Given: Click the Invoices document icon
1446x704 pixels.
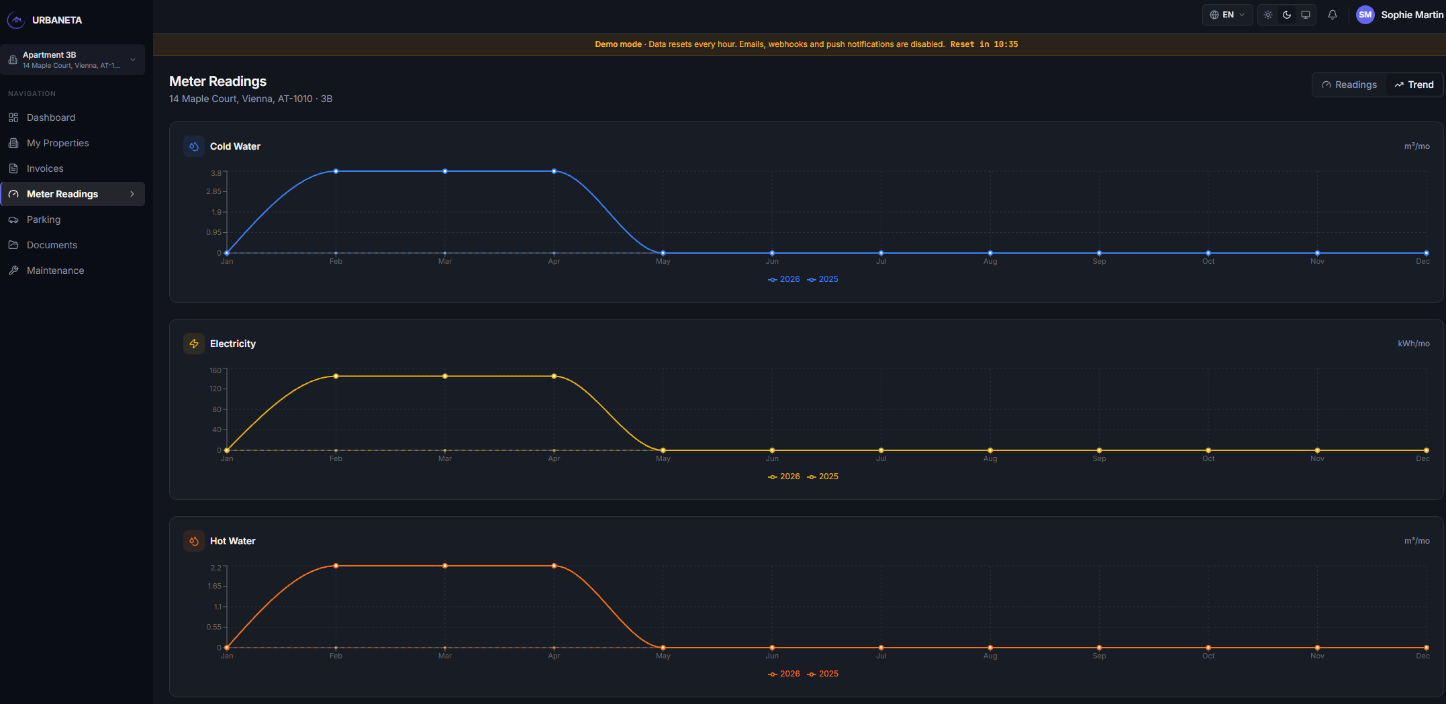Looking at the screenshot, I should pos(13,168).
